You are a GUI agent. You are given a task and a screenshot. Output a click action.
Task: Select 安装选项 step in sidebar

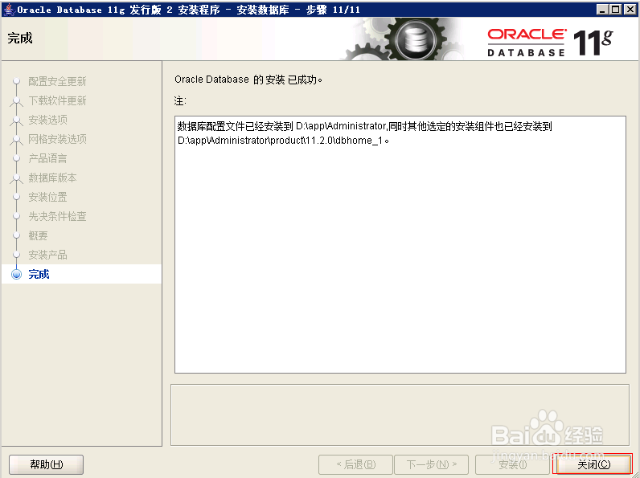[x=47, y=120]
